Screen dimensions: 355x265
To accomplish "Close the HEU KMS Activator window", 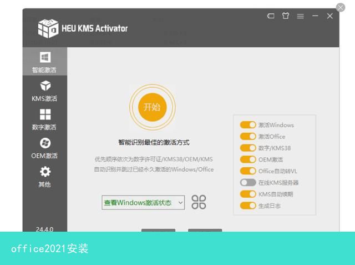I will 330,16.
